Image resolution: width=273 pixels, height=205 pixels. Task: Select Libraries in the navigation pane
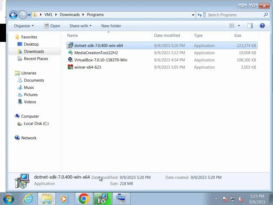click(29, 73)
